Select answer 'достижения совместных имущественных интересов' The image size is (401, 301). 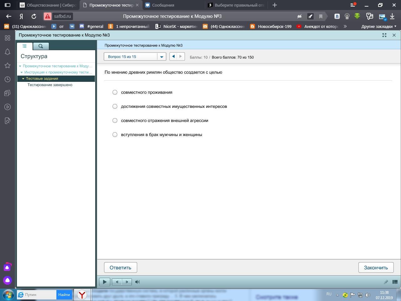(115, 106)
